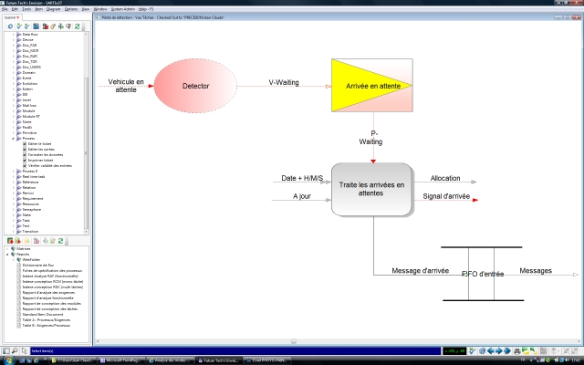This screenshot has width=584, height=365.
Task: Select the Mail box tree item
Action: 29,106
